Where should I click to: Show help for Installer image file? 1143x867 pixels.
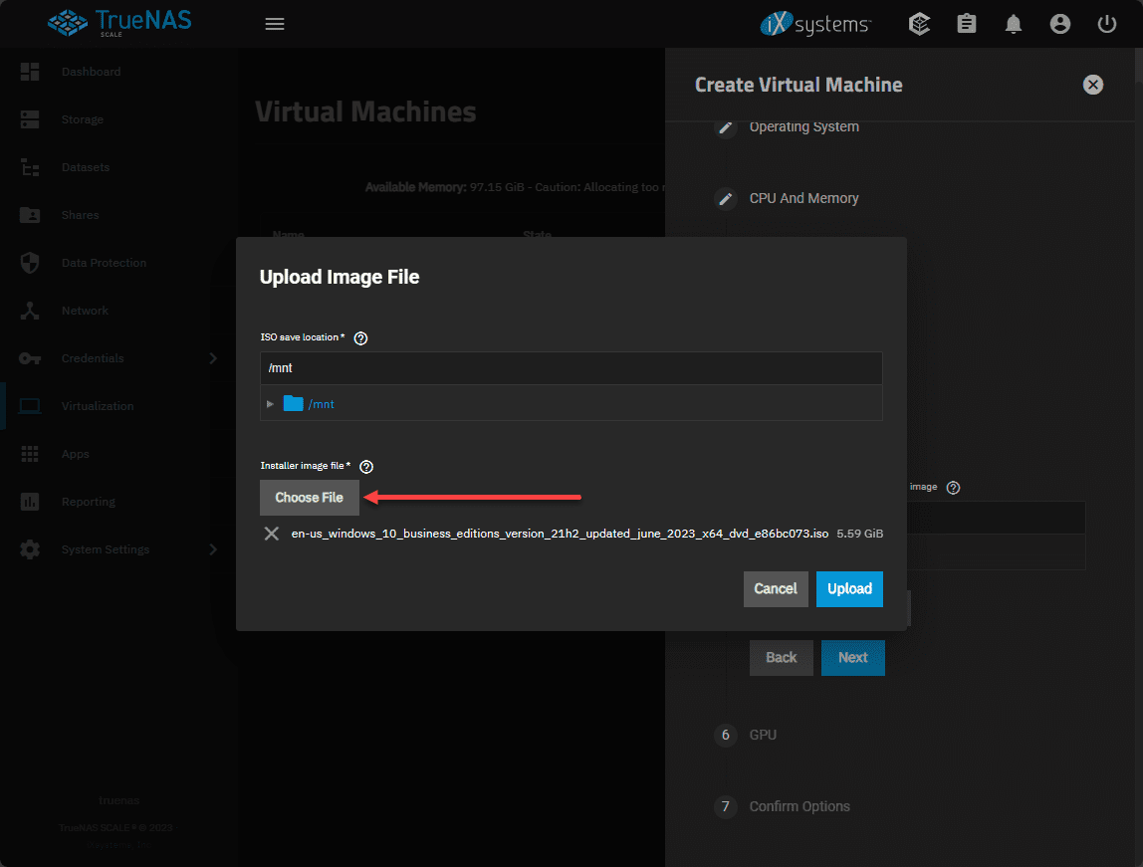[x=366, y=467]
